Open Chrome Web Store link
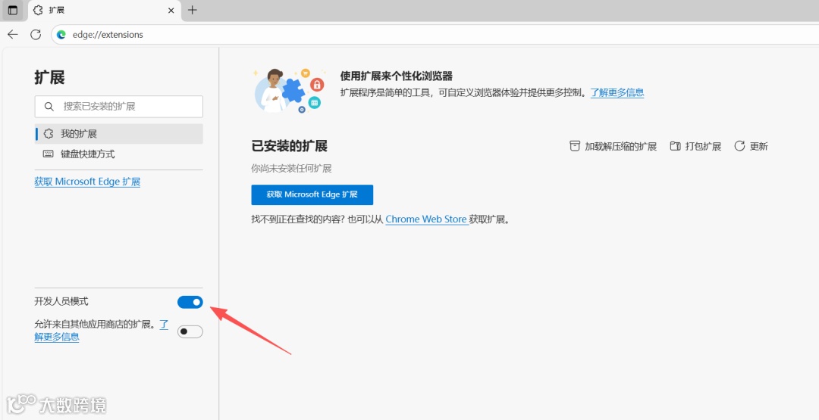Screen dimensions: 819x420 pos(426,219)
